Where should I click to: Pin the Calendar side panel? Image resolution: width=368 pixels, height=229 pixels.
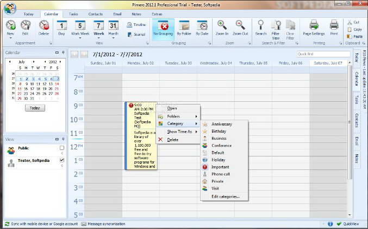[63, 53]
